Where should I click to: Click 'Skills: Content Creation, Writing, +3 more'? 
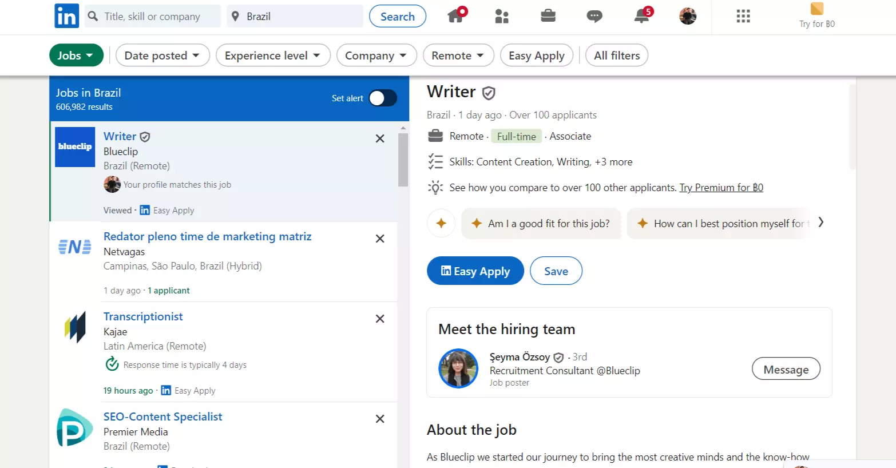pos(541,162)
